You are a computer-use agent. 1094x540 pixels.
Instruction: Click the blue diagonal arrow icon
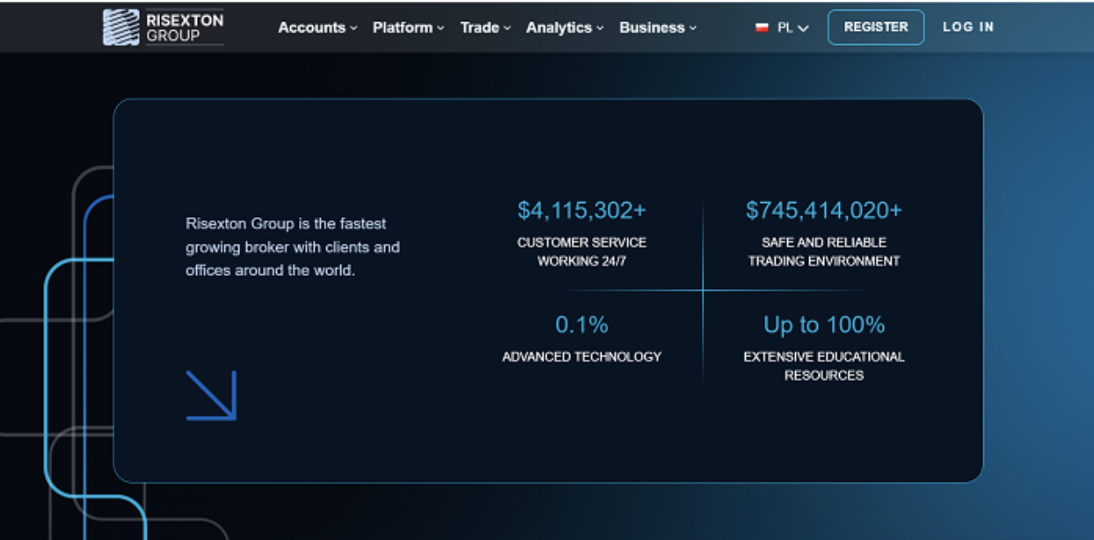click(211, 395)
